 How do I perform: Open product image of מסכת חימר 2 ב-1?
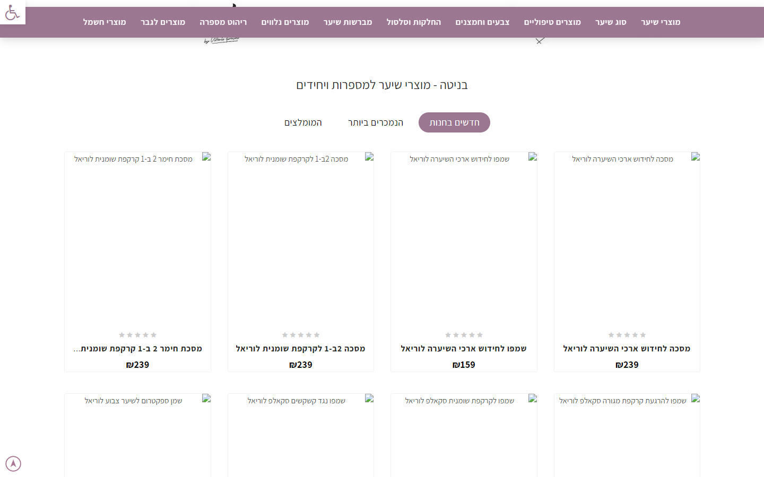coord(137,238)
